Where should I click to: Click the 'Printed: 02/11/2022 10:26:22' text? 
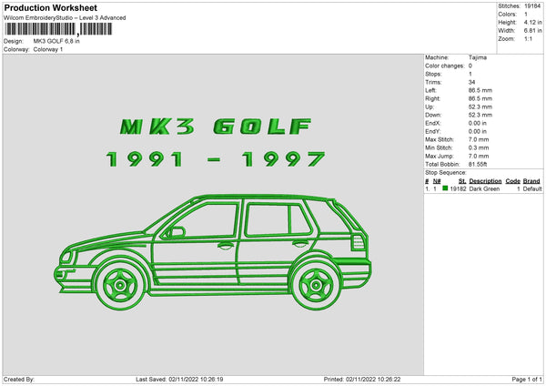pyautogui.click(x=362, y=380)
